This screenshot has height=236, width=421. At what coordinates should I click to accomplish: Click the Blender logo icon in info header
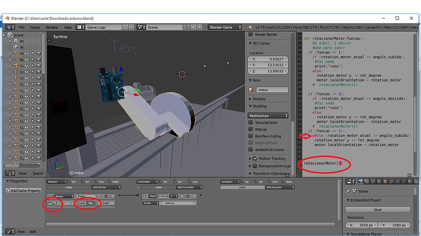[x=250, y=27]
